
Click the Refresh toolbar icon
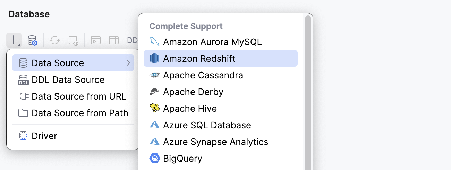54,40
